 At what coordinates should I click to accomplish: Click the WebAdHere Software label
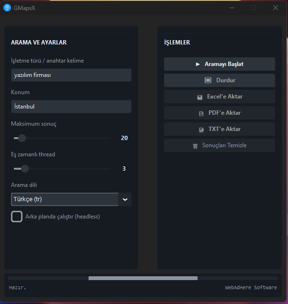click(251, 288)
